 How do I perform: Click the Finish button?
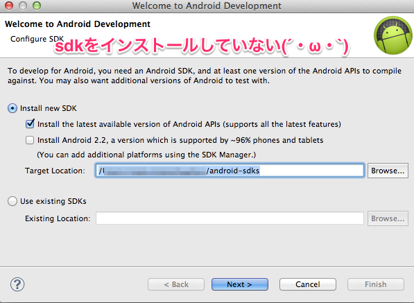(376, 284)
